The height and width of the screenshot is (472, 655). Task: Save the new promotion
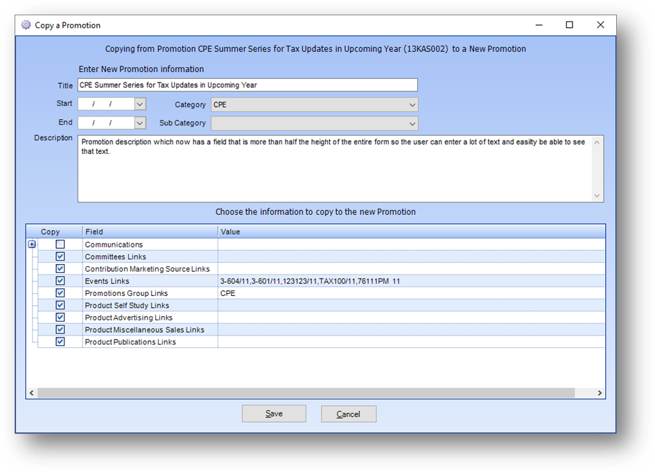coord(274,414)
